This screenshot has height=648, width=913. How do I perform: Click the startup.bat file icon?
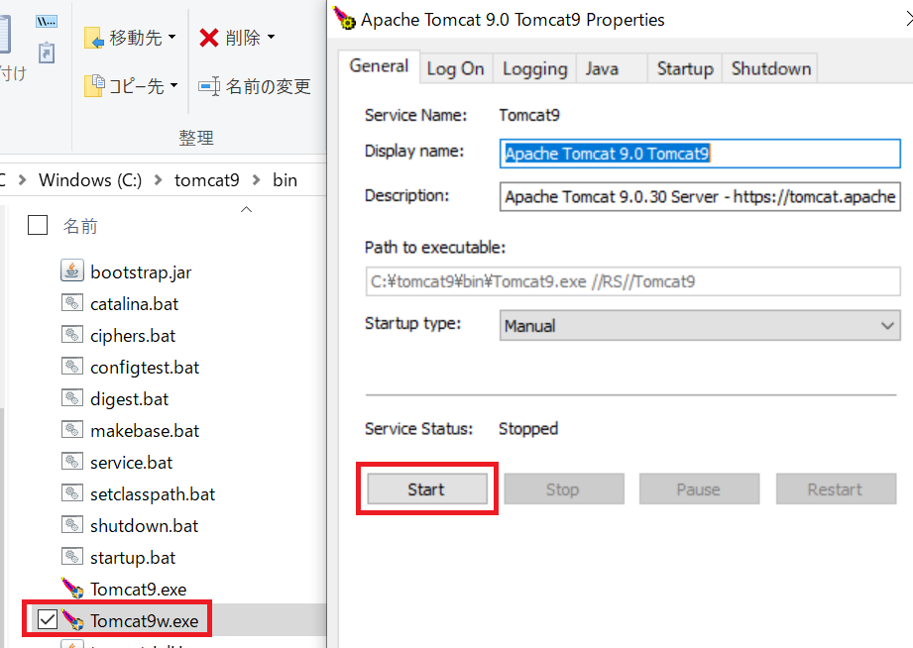(72, 556)
